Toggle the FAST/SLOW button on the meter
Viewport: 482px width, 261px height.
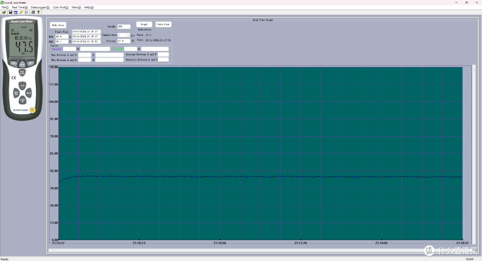[x=22, y=73]
